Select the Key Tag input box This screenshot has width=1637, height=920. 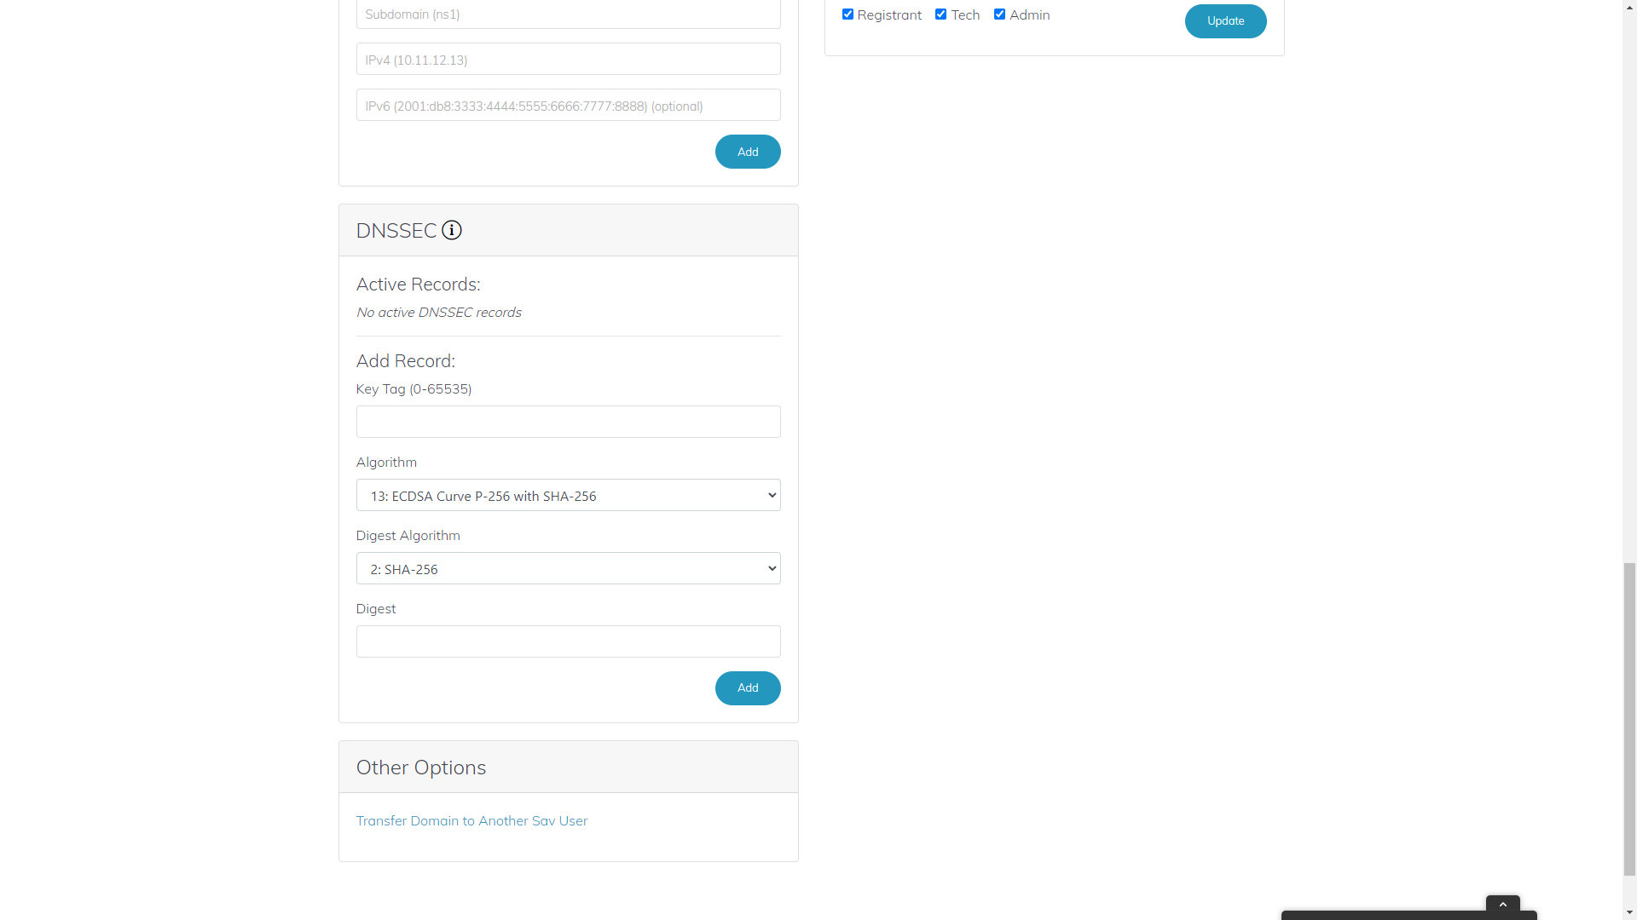point(568,421)
